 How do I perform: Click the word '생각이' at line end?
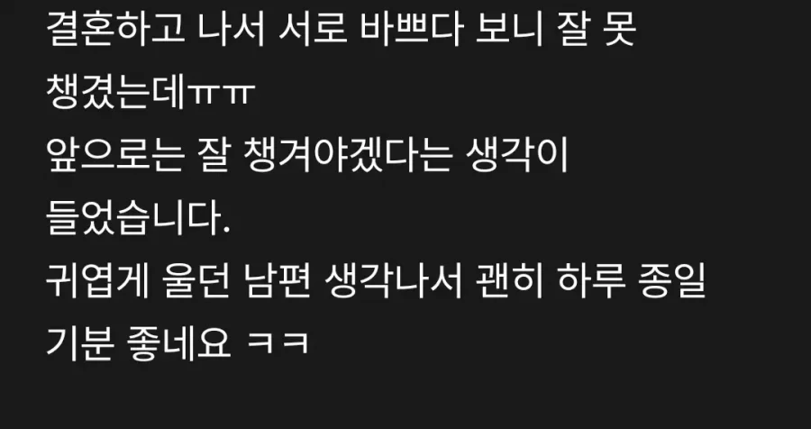517,157
